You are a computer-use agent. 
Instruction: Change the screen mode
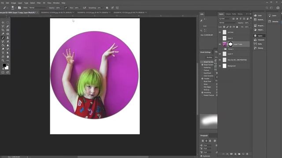click(8, 72)
